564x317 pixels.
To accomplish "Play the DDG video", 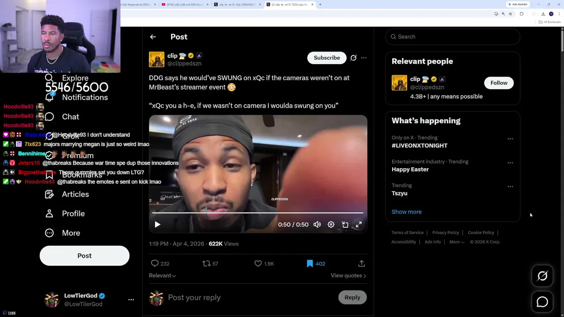I will point(157,225).
